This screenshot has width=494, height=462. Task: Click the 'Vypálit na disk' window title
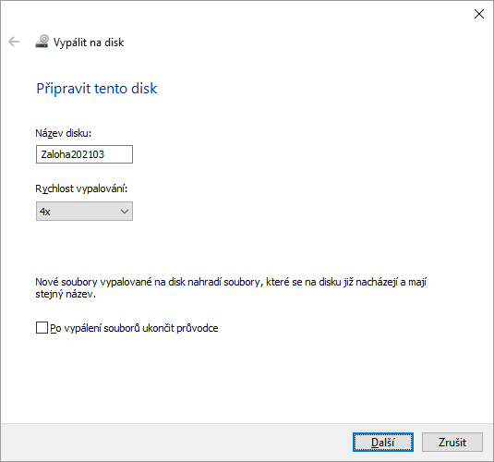(89, 43)
